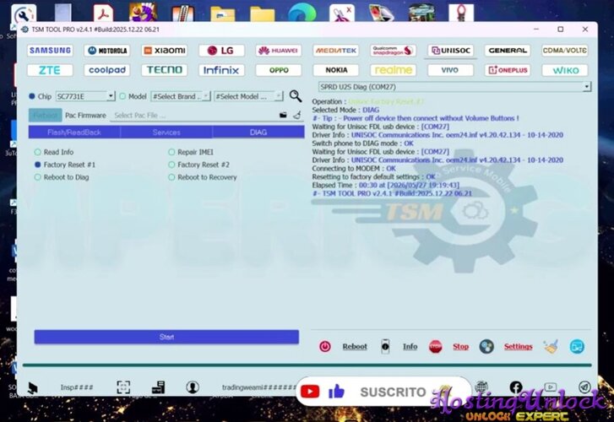Open the Adobe Acrobat desktop icon
This screenshot has height=422, width=614.
click(x=103, y=13)
